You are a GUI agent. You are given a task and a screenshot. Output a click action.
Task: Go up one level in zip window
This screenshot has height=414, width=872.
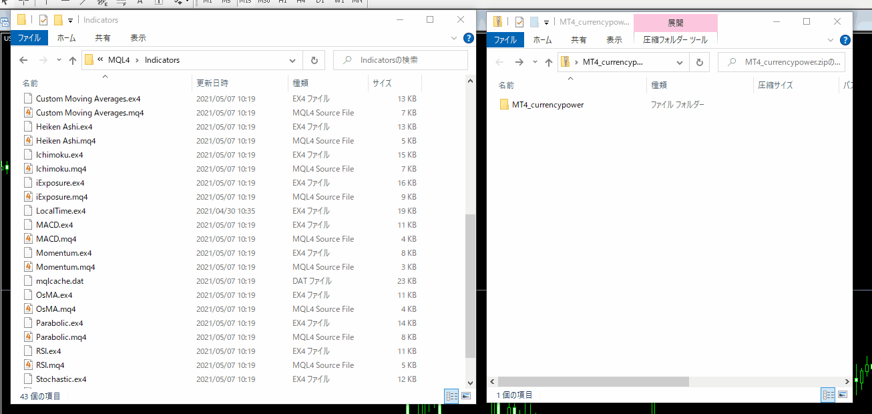tap(549, 62)
